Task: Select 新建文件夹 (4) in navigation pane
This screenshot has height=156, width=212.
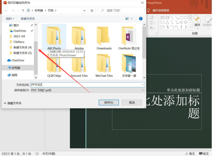Action: point(22,48)
